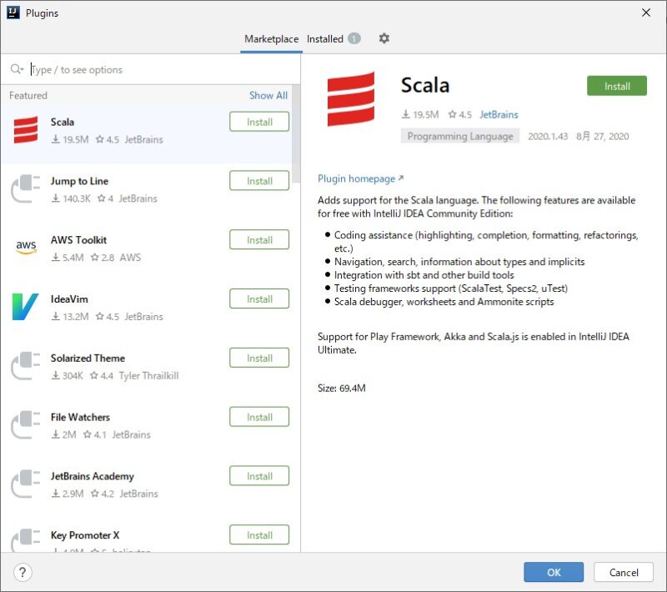Click the IntelliJ IDEA icon in title bar
The width and height of the screenshot is (667, 592).
(x=13, y=13)
